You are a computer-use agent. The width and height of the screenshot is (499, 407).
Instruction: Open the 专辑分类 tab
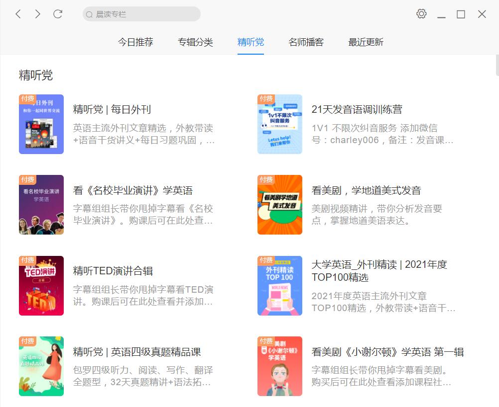[195, 42]
